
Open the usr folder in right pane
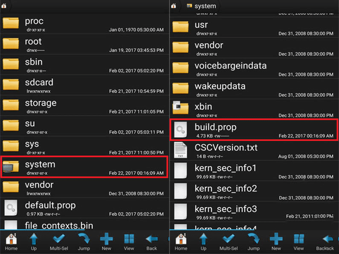254,28
